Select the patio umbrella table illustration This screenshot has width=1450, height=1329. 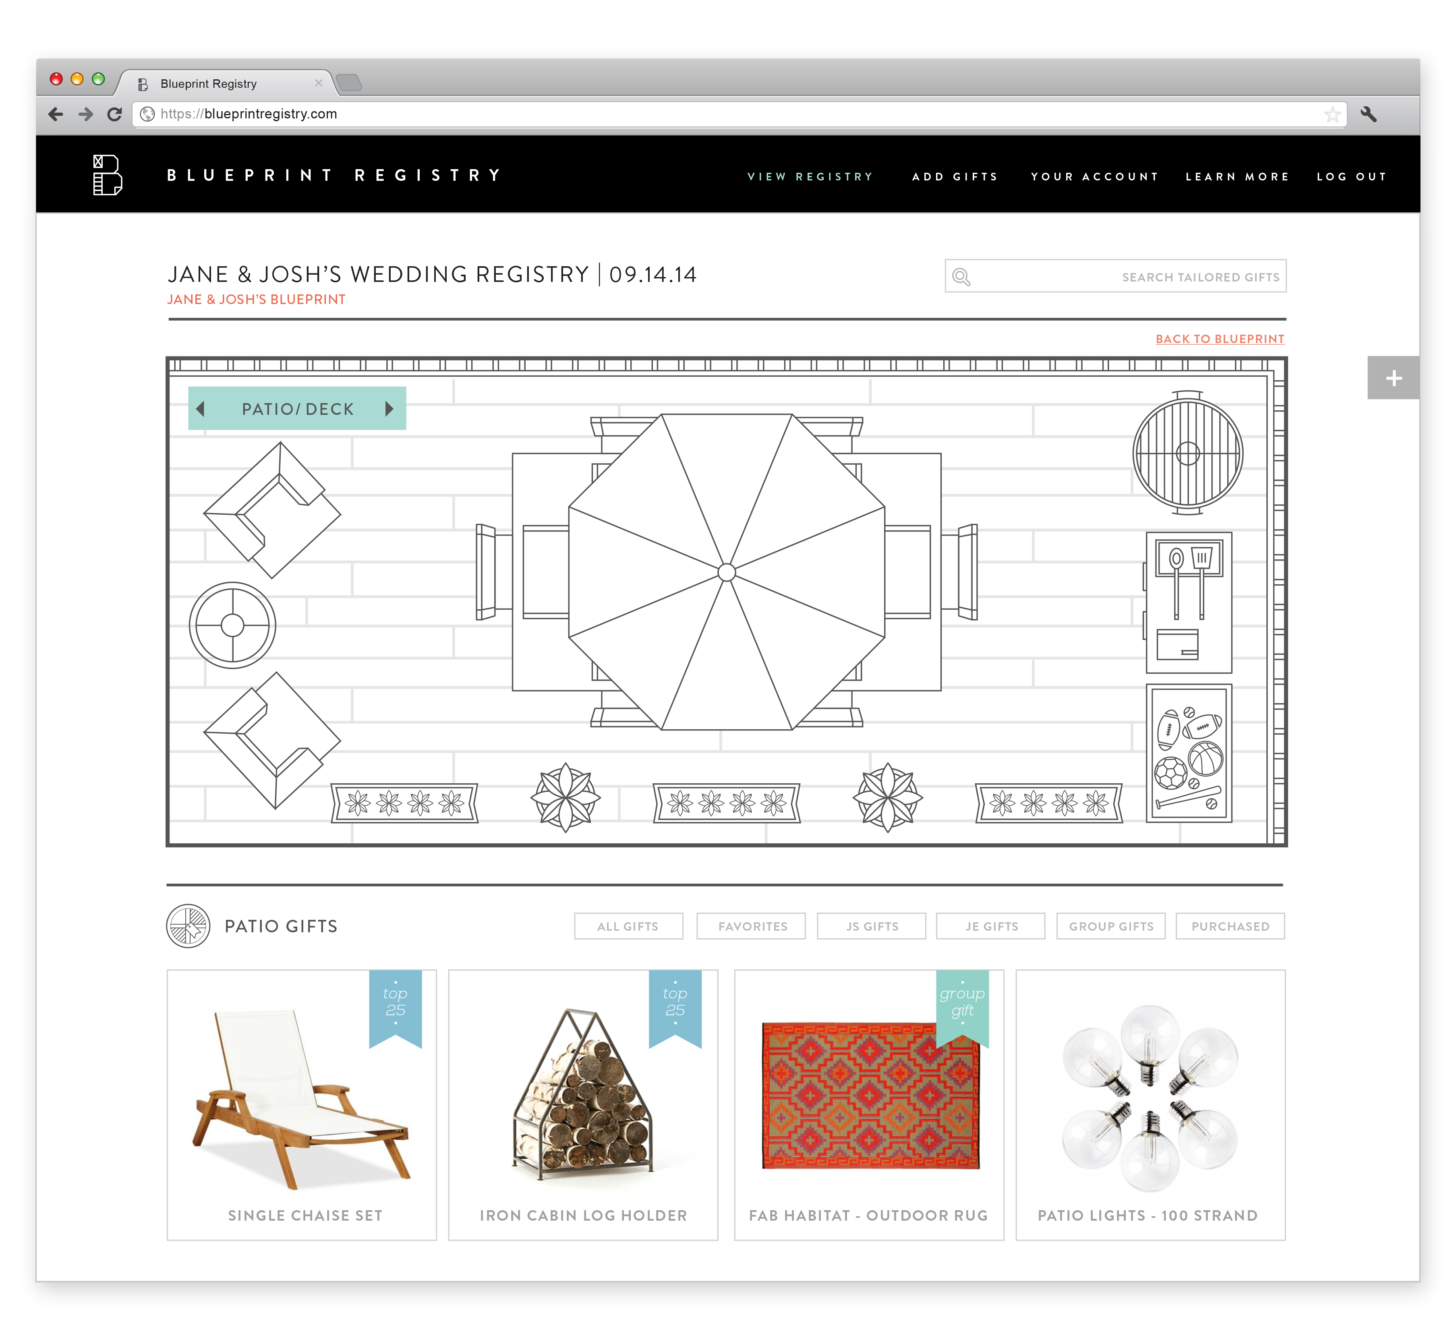click(x=727, y=572)
